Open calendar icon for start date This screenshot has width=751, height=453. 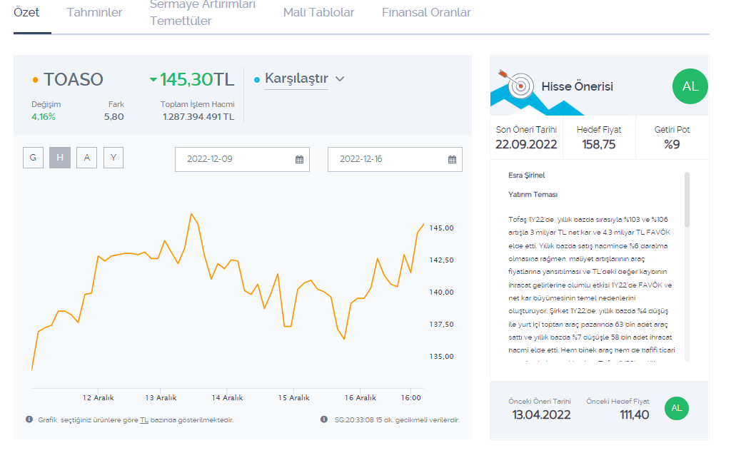(299, 160)
